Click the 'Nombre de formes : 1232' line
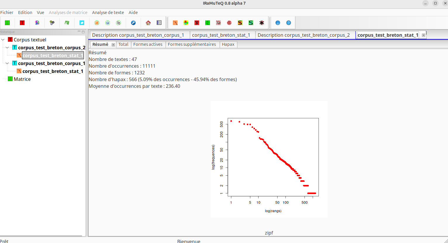Image resolution: width=448 pixels, height=243 pixels. pyautogui.click(x=117, y=73)
